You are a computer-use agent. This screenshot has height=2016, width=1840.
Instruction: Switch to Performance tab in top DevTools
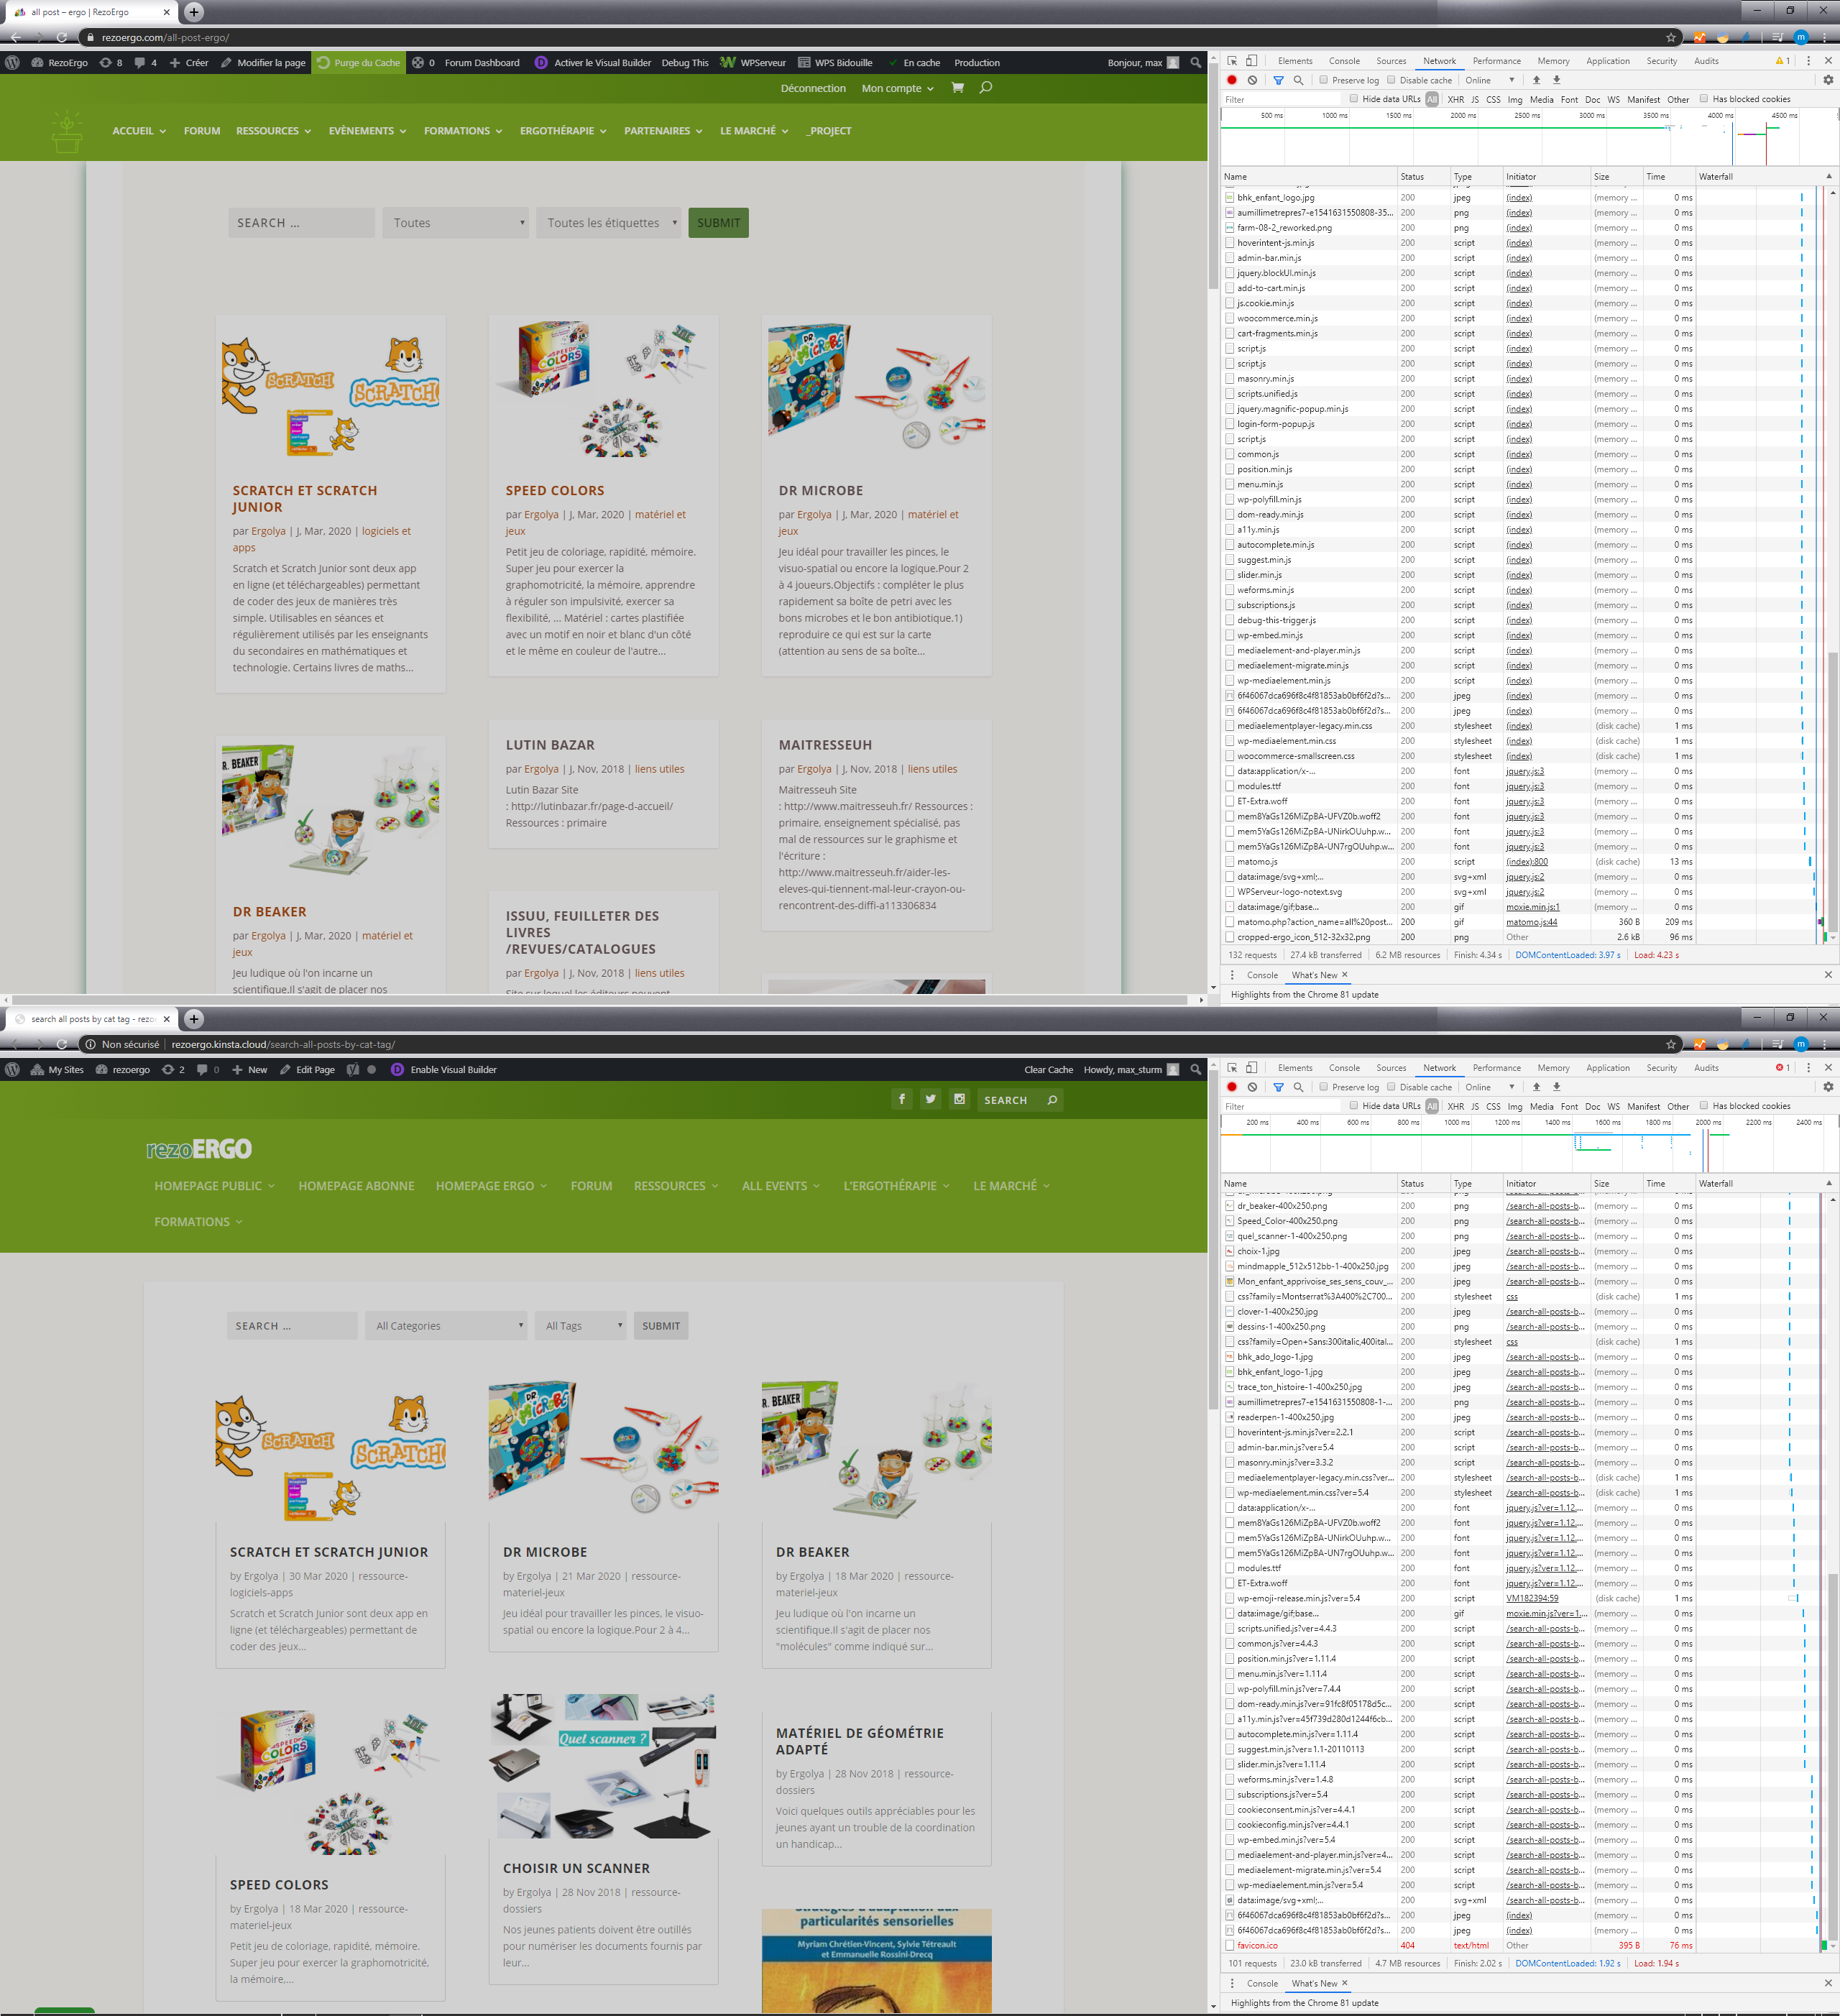1496,61
